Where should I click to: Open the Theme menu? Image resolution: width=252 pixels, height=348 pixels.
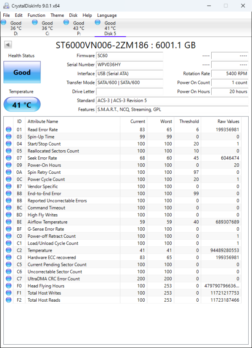(57, 15)
